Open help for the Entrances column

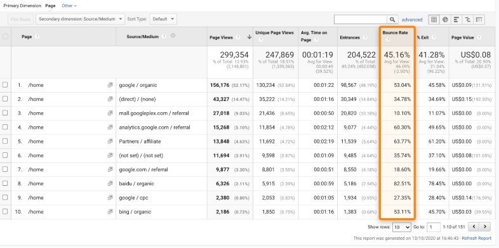tap(365, 37)
